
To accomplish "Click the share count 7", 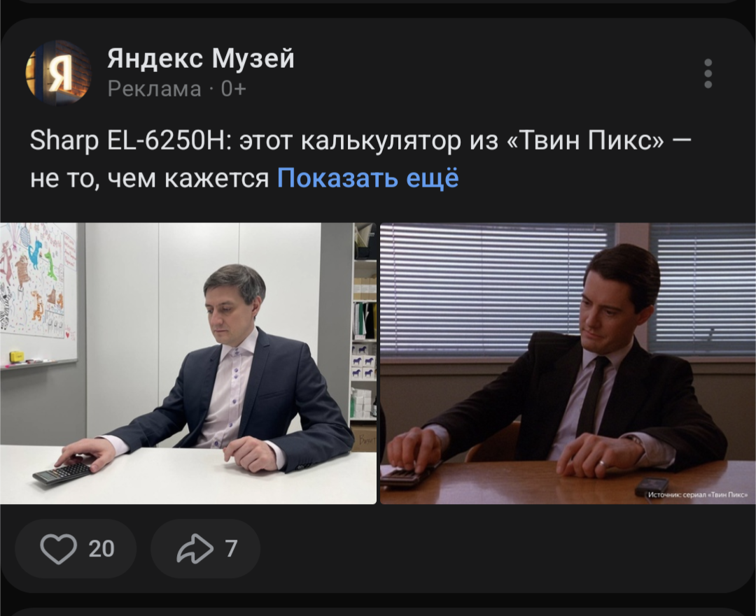I will click(x=232, y=549).
